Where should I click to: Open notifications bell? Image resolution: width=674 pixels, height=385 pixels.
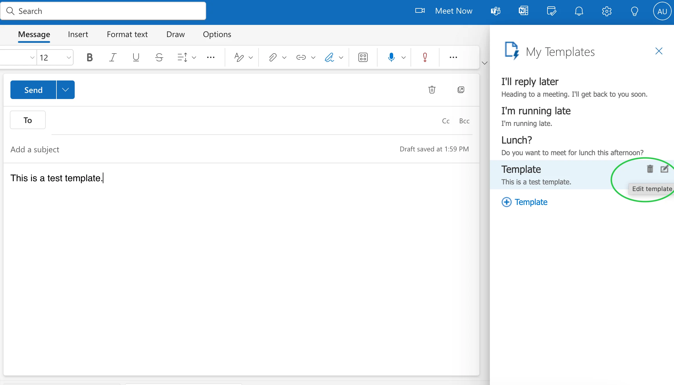[579, 11]
